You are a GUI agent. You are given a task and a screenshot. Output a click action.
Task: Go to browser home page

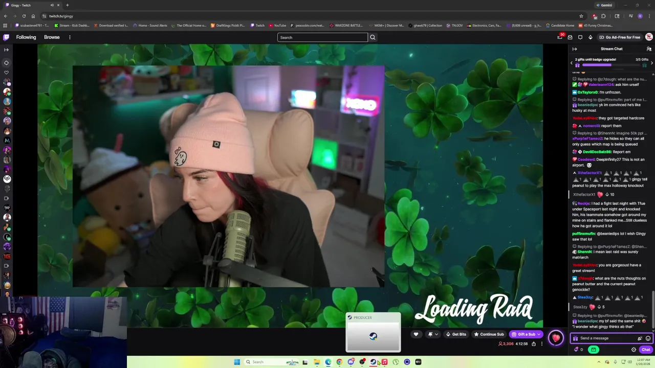click(33, 16)
